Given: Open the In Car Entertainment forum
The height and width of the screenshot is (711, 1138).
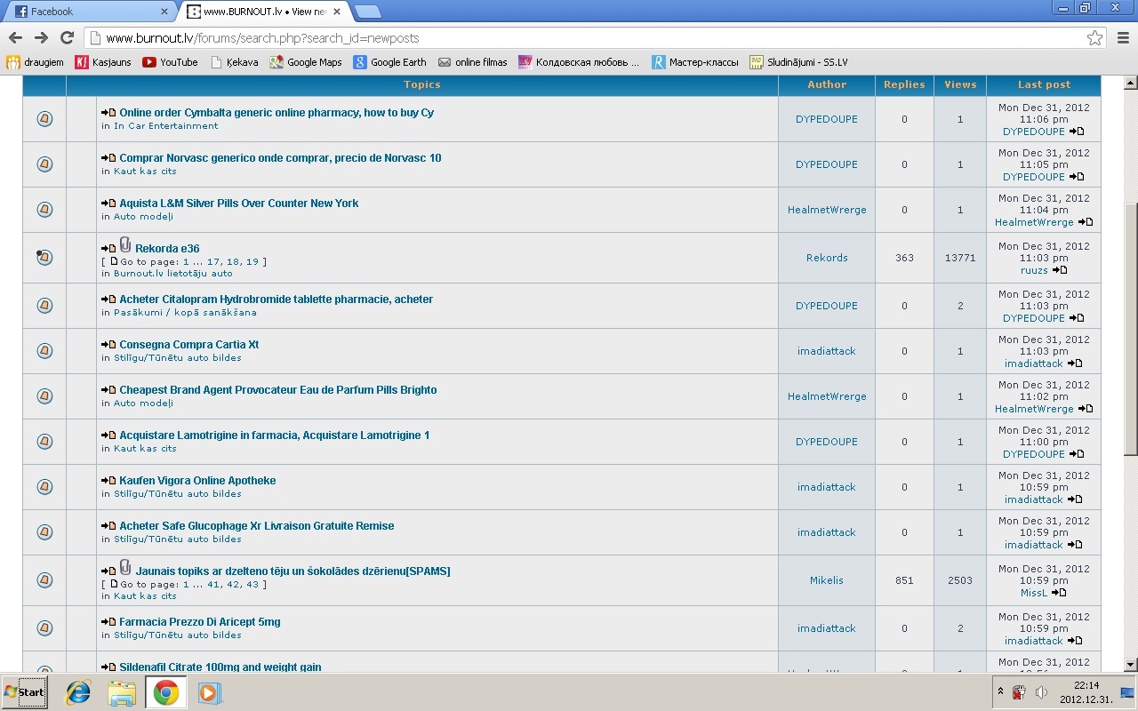Looking at the screenshot, I should (165, 125).
